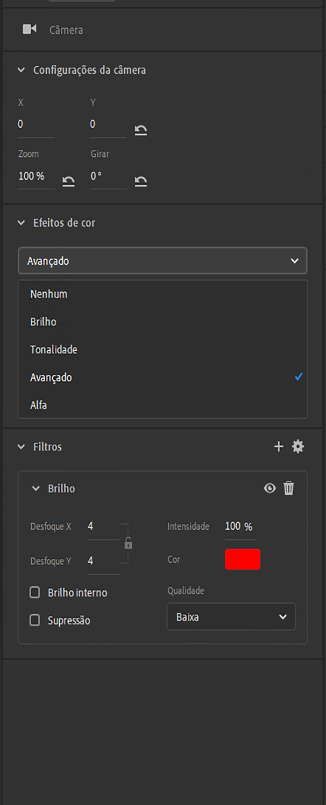Open filter settings via the gear icon

coord(299,447)
